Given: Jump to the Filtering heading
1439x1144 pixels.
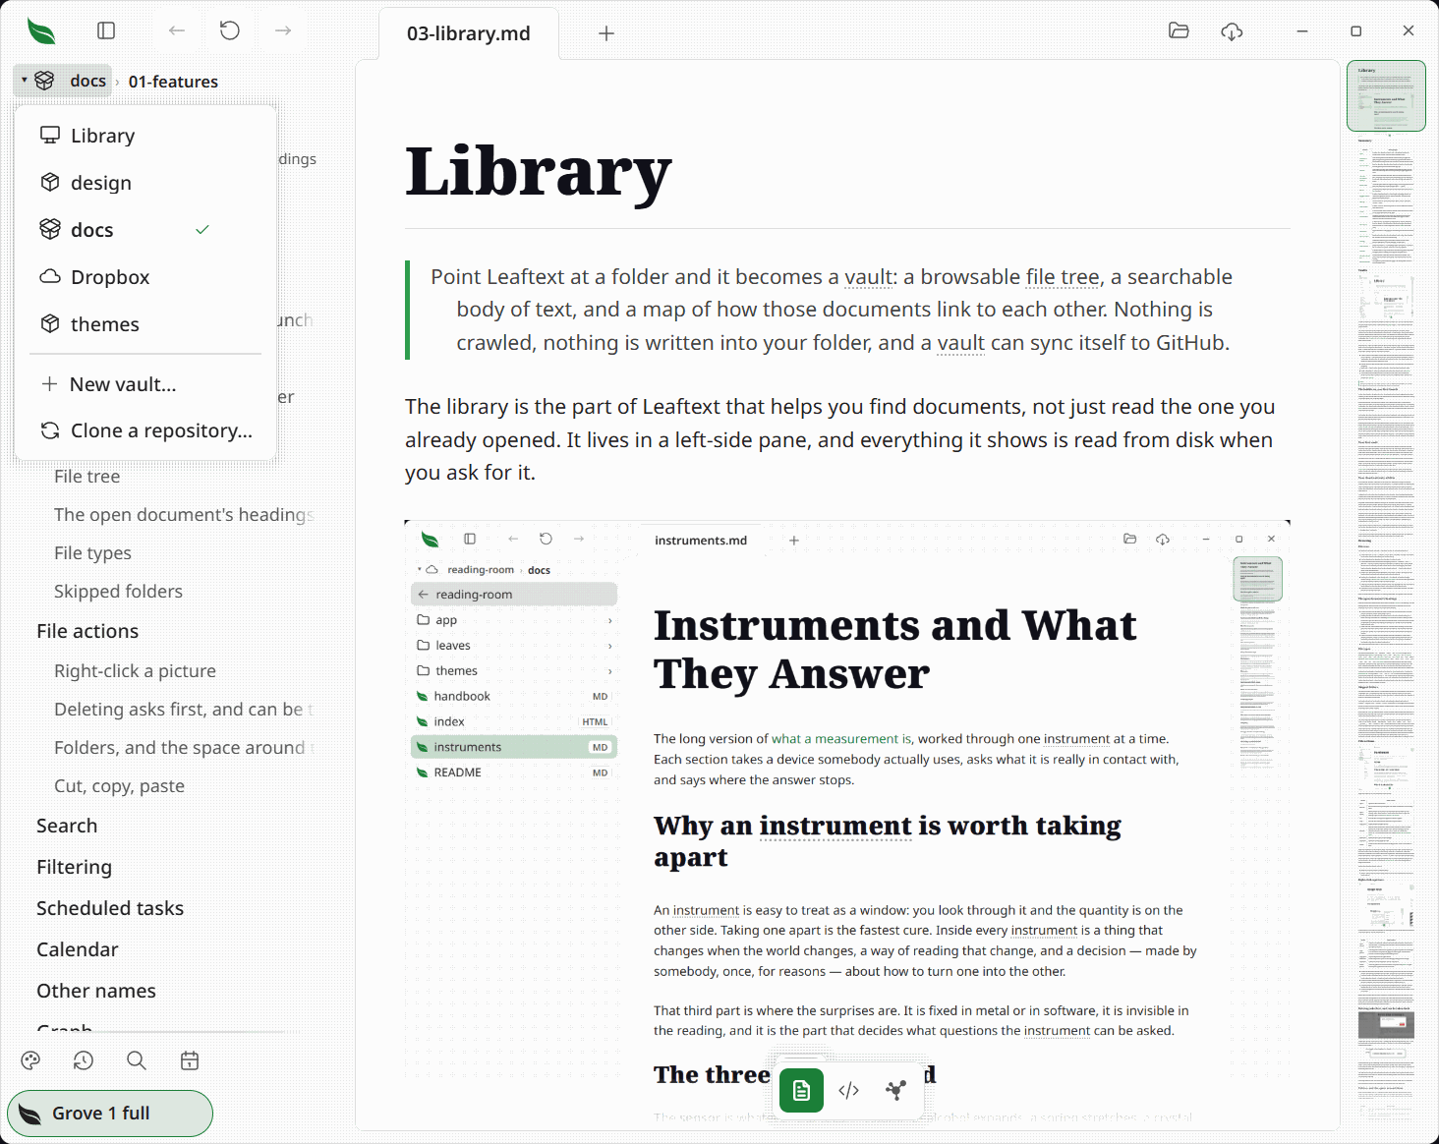Looking at the screenshot, I should pos(74,867).
